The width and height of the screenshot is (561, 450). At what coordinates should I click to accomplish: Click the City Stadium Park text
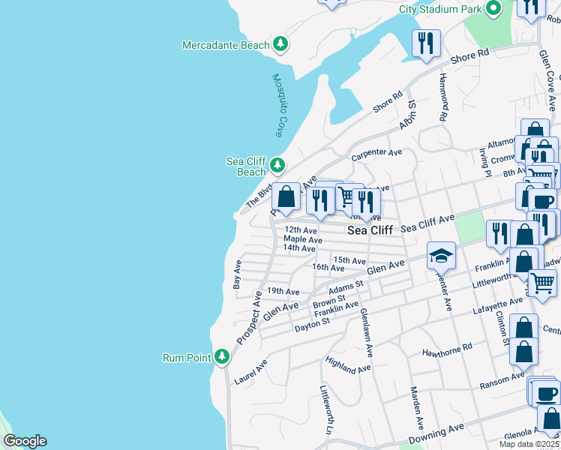440,9
